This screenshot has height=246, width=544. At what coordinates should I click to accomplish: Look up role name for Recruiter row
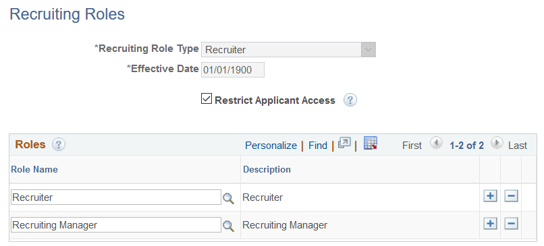click(228, 198)
